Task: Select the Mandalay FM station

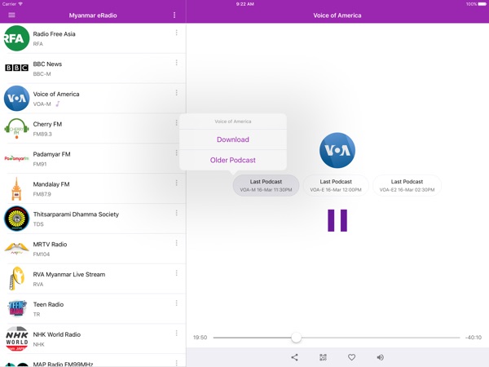Action: tap(93, 188)
